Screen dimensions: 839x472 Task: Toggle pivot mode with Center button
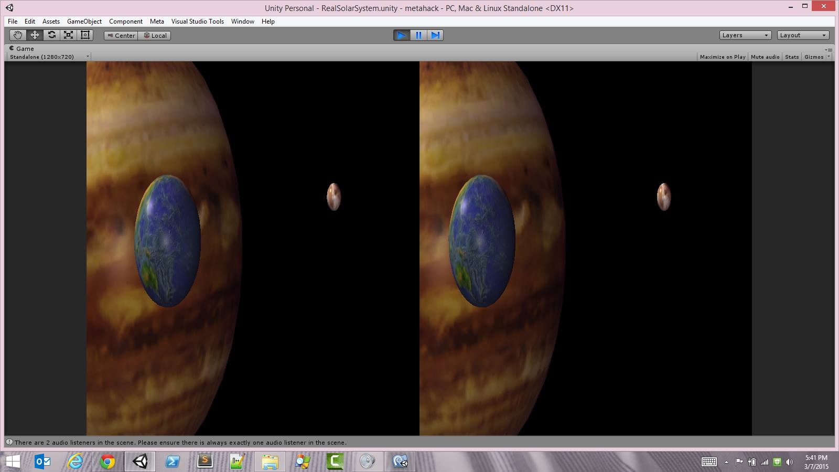121,36
